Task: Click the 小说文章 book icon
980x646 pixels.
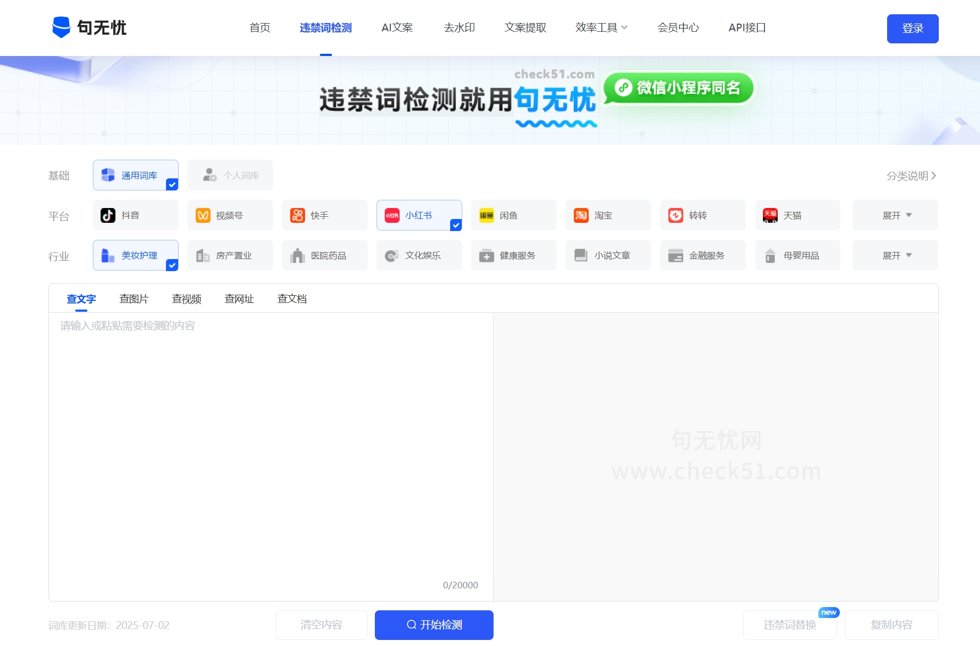Action: click(x=581, y=255)
